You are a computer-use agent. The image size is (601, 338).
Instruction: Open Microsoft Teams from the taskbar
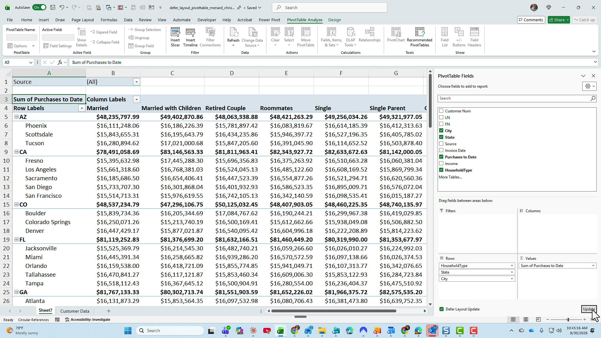(226, 330)
